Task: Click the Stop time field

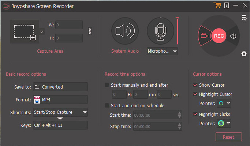Action: click(158, 126)
